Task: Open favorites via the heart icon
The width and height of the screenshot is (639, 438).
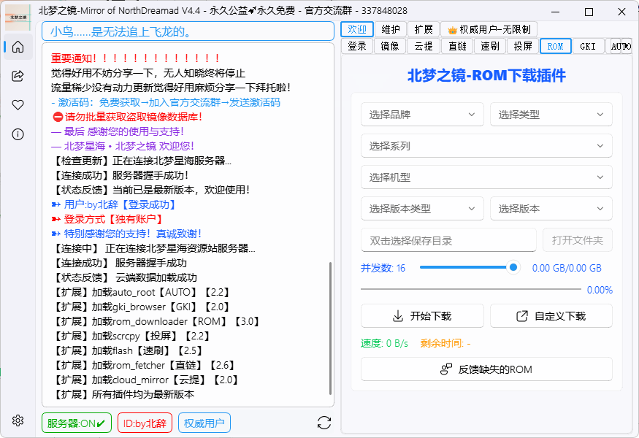Action: pos(17,104)
